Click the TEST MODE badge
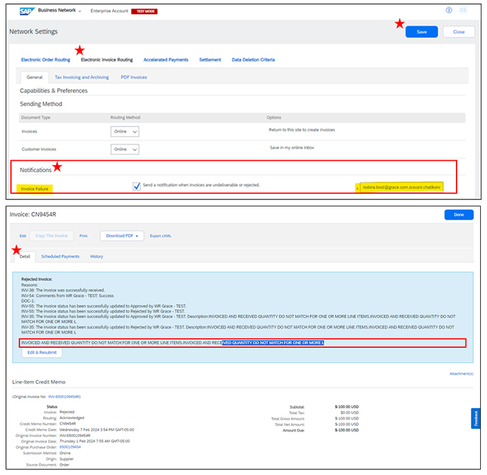This screenshot has width=487, height=475. [144, 11]
